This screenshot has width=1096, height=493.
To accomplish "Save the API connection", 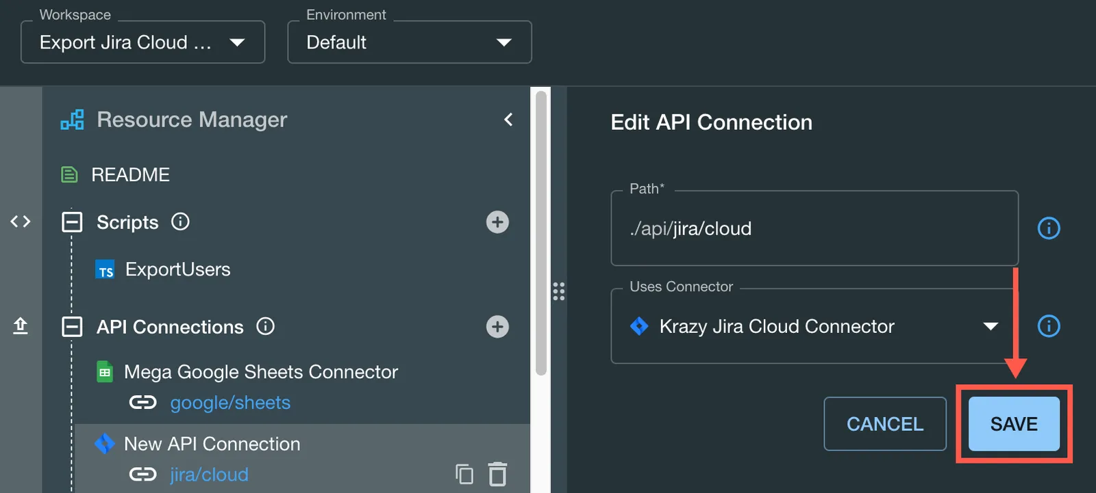I will pyautogui.click(x=1014, y=424).
